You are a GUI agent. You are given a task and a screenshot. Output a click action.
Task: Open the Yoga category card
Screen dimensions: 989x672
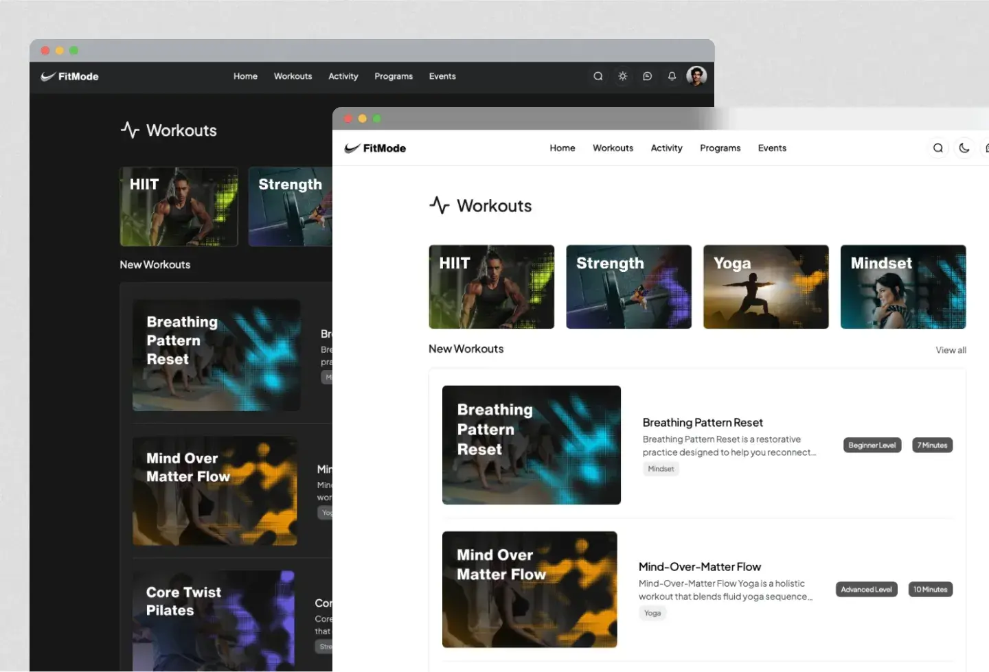[x=766, y=287]
